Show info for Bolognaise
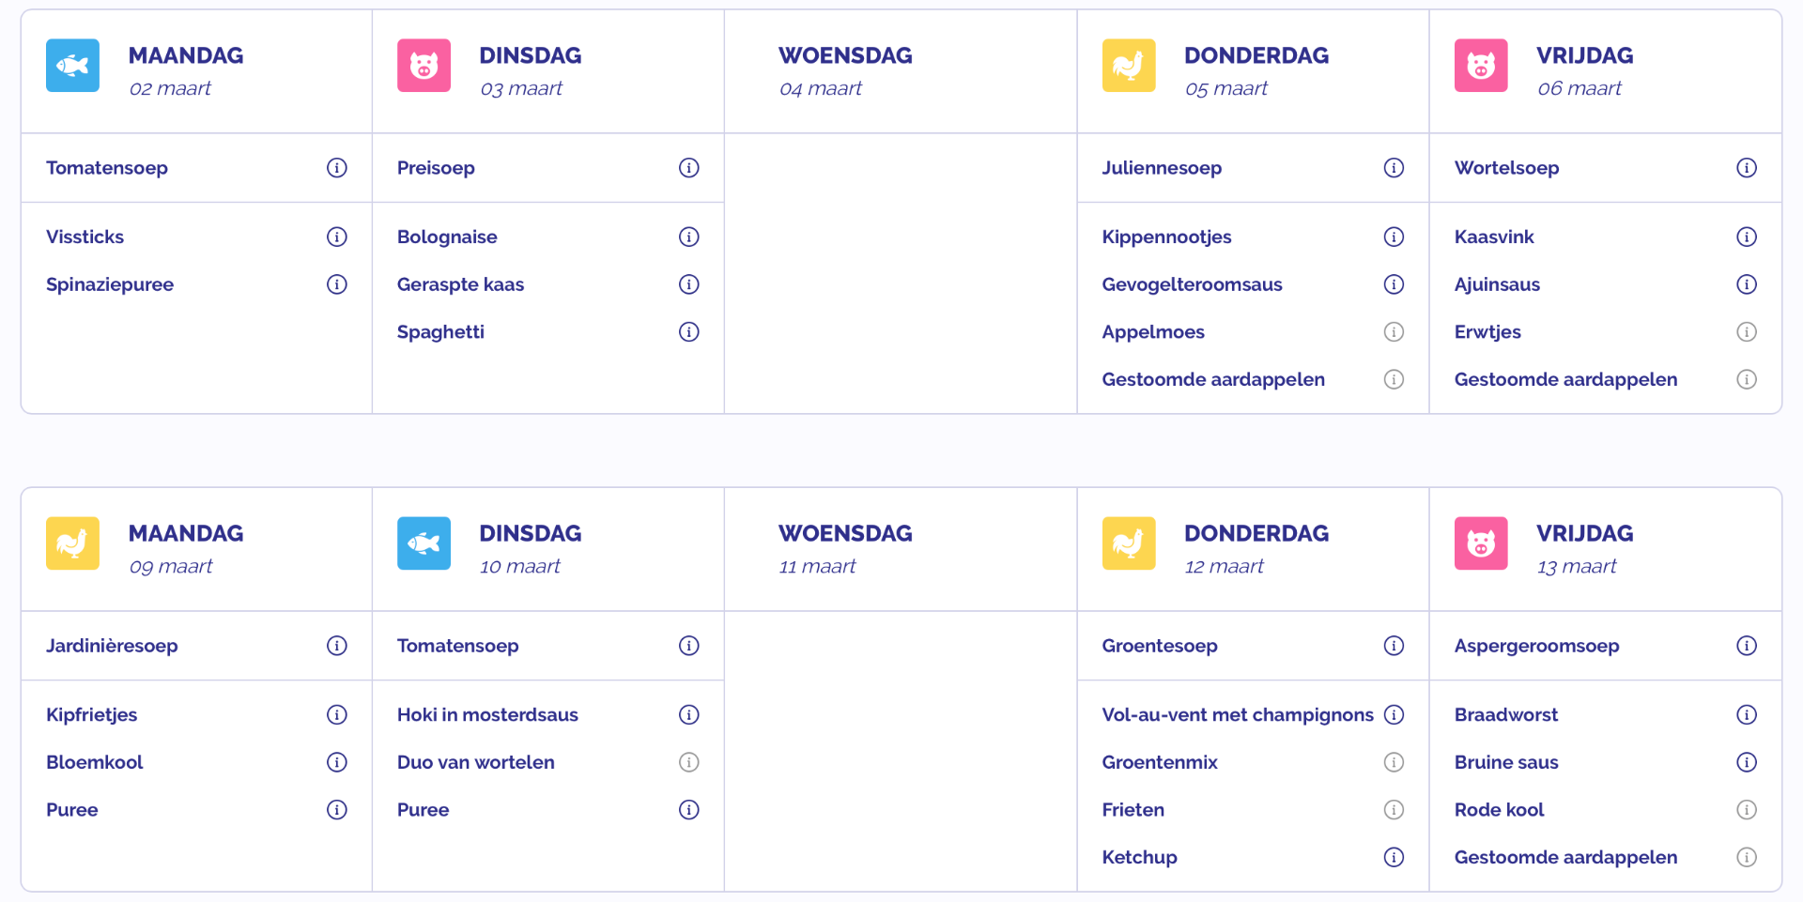This screenshot has height=902, width=1803. [689, 237]
